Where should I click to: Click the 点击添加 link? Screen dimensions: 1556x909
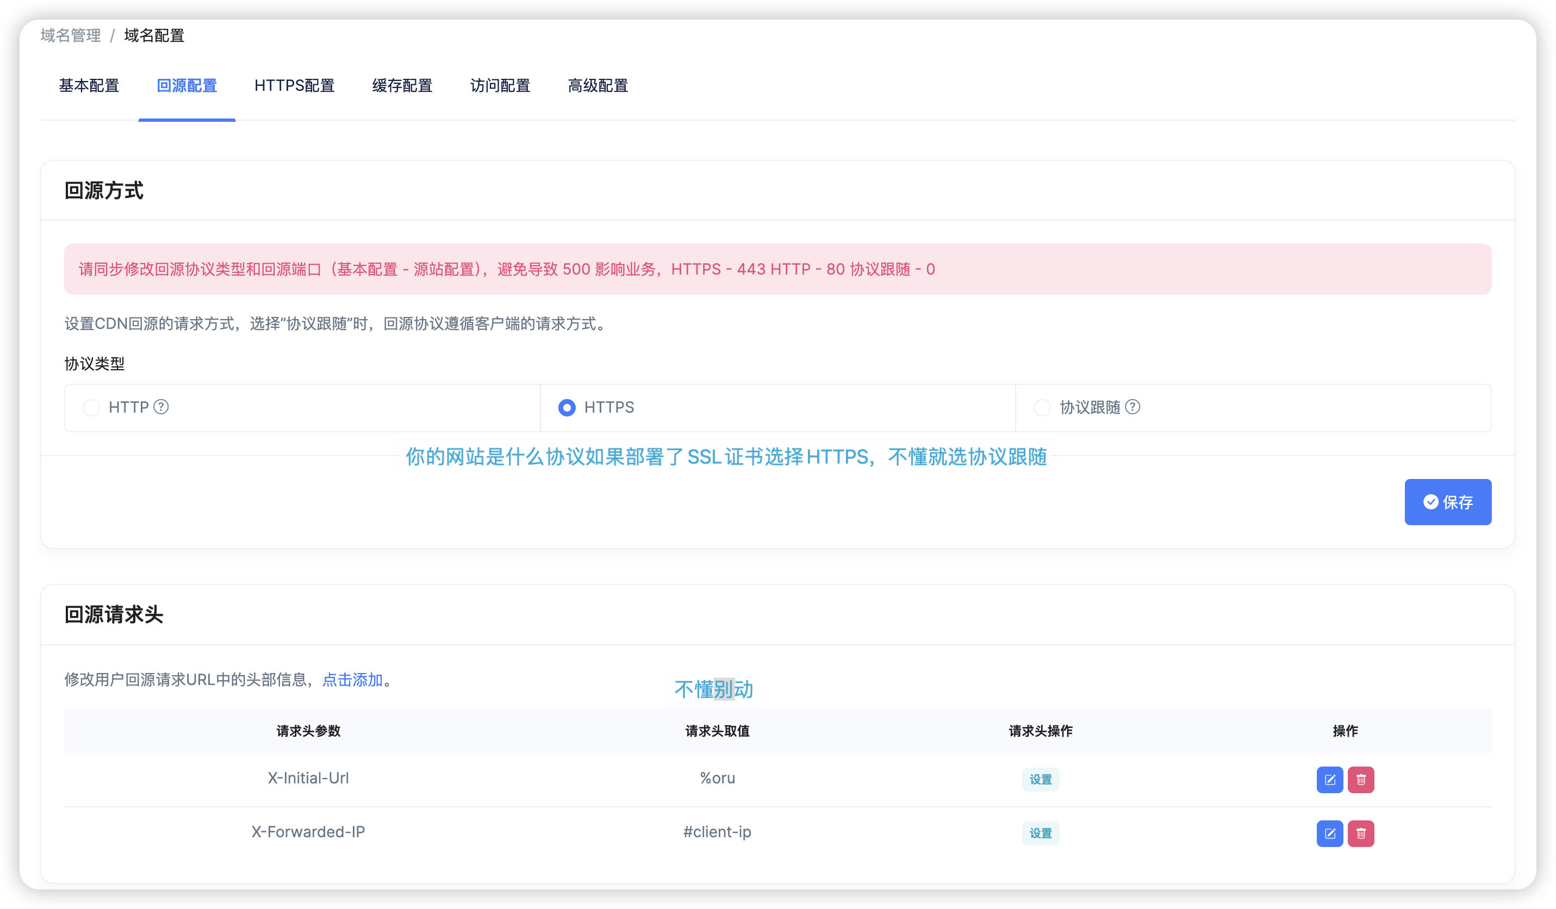(352, 679)
